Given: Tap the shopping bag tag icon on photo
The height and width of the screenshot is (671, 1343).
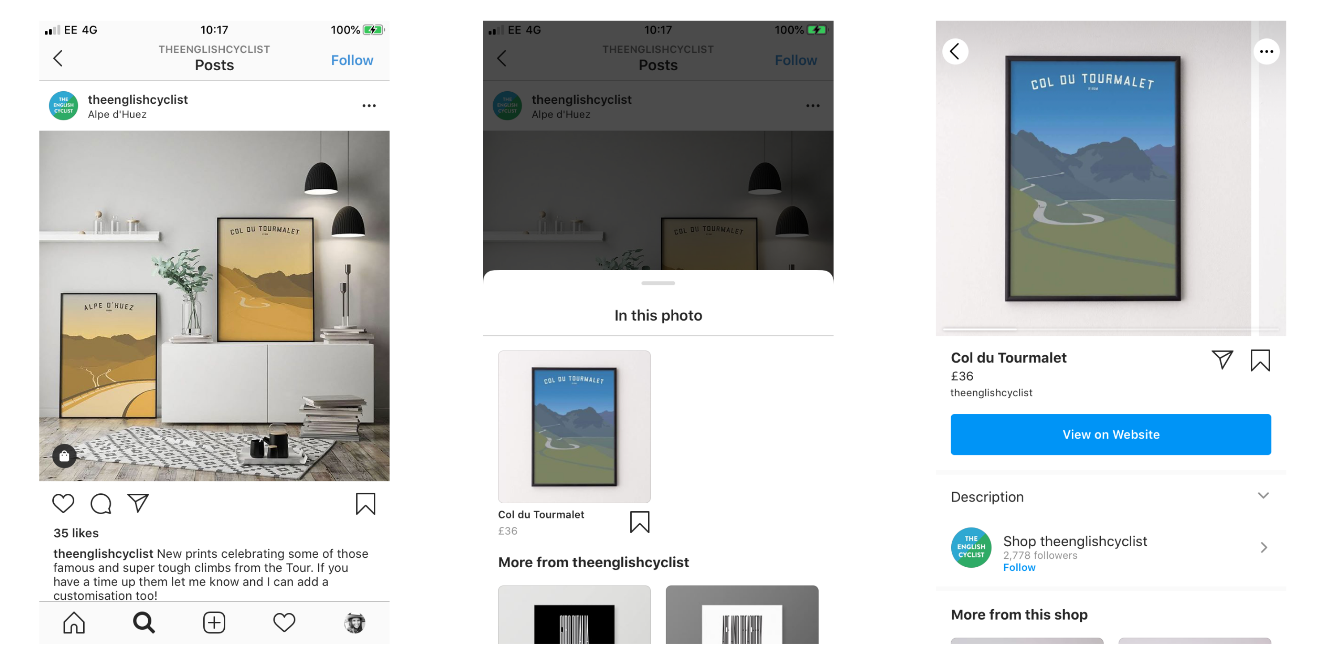Looking at the screenshot, I should [x=64, y=456].
